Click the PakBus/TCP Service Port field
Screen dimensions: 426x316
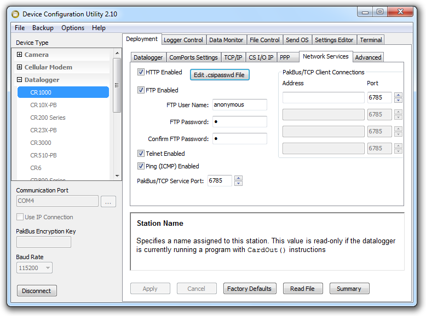click(x=220, y=180)
